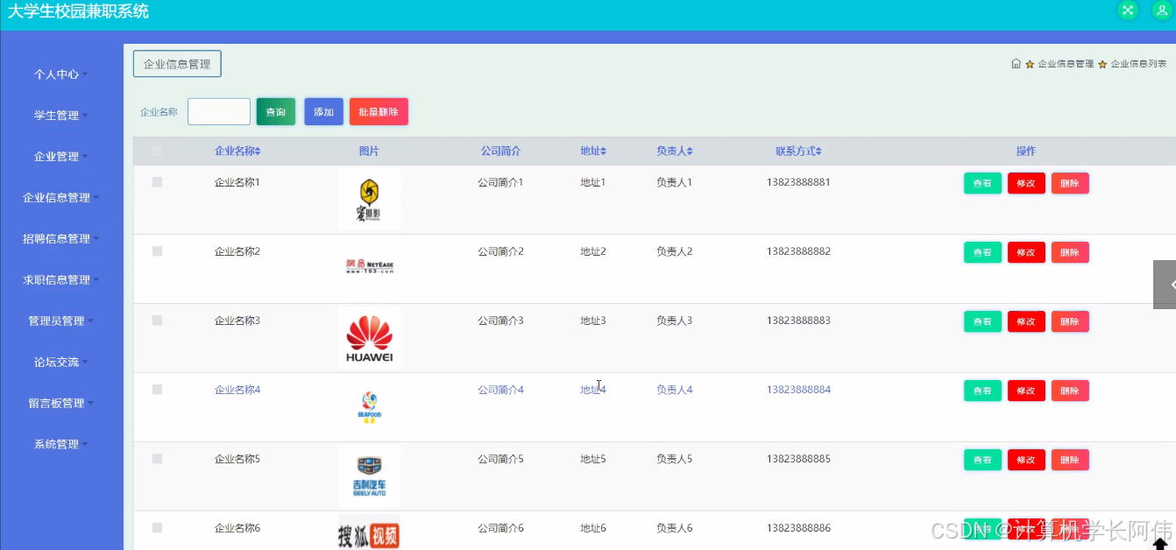
Task: Expand the 学生管理 sidebar menu
Action: 61,116
